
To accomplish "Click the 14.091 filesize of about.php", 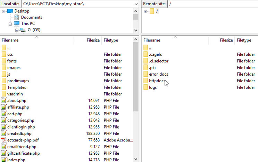I will click(94, 100).
